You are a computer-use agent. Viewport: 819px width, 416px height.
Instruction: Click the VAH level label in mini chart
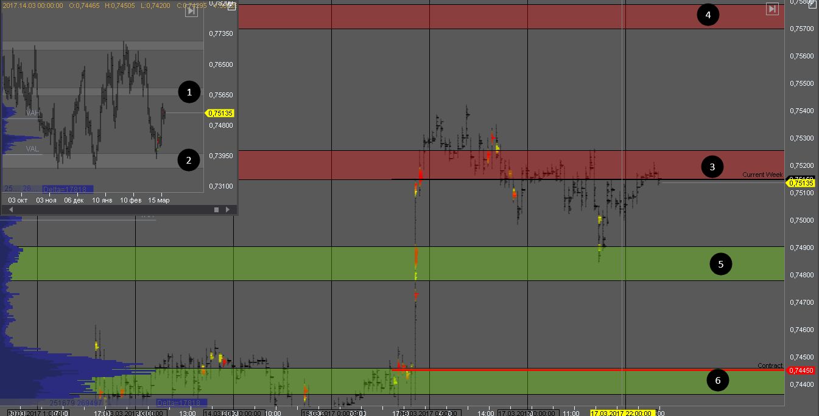(33, 113)
